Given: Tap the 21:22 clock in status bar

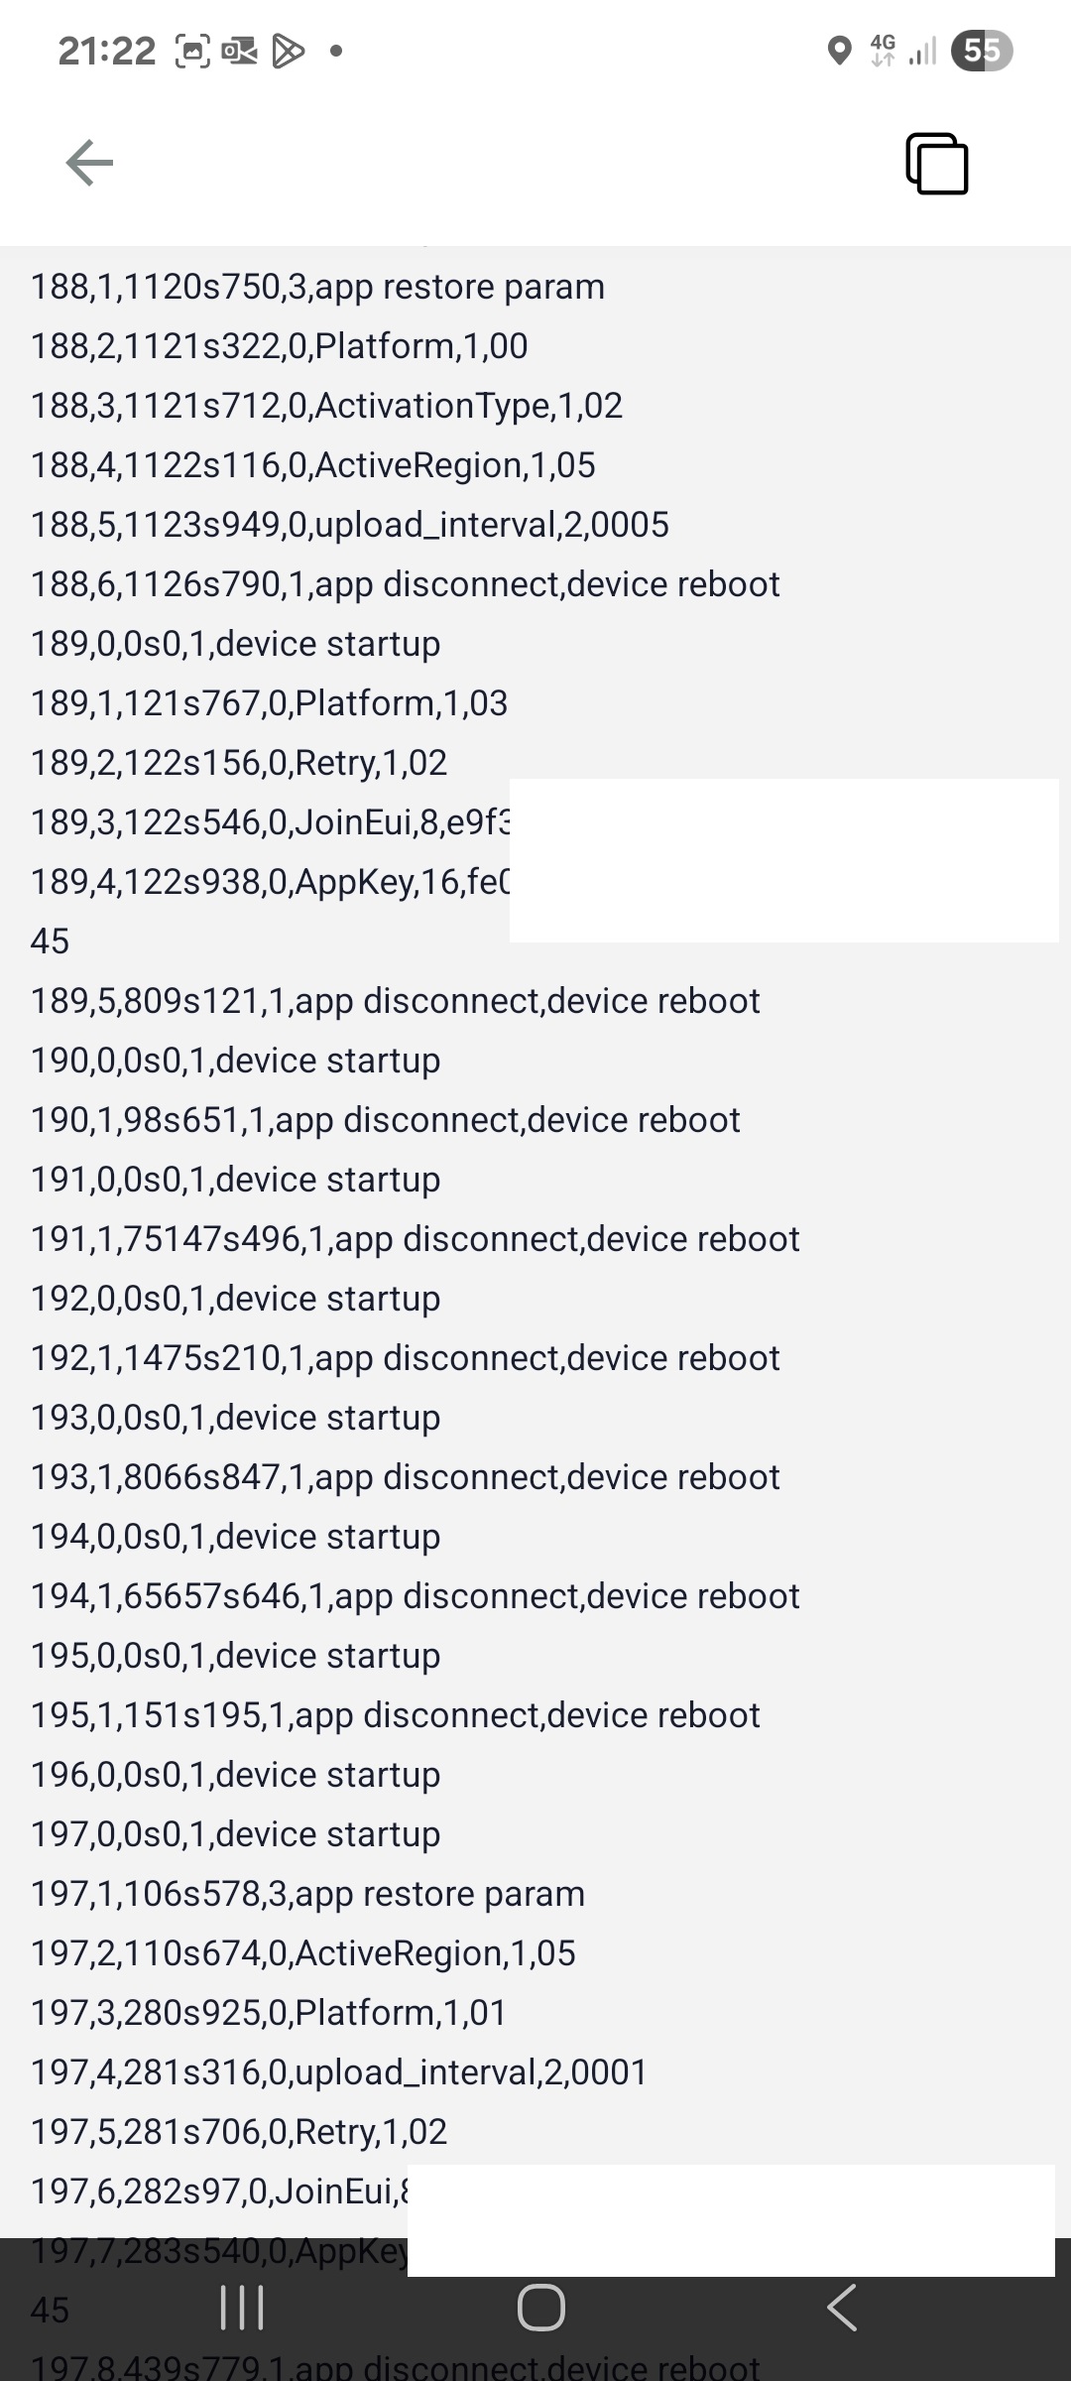Looking at the screenshot, I should [x=107, y=51].
